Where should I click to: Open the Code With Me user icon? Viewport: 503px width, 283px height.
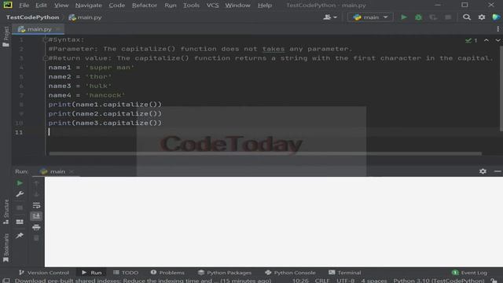327,17
